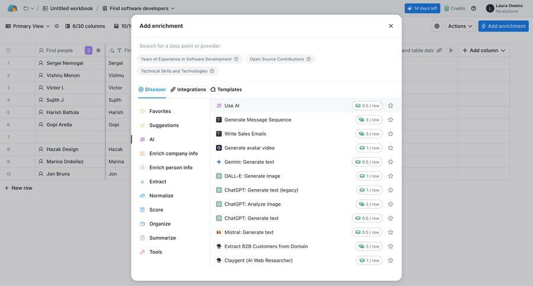This screenshot has width=533, height=286.
Task: Open the Credits indicator
Action: coord(454,8)
